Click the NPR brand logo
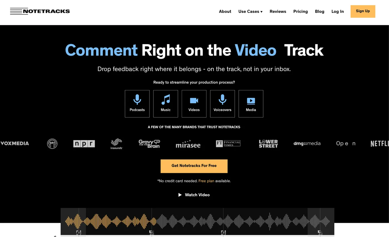This screenshot has height=237, width=389. [x=84, y=144]
